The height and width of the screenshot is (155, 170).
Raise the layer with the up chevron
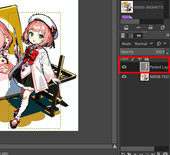pyautogui.click(x=135, y=154)
